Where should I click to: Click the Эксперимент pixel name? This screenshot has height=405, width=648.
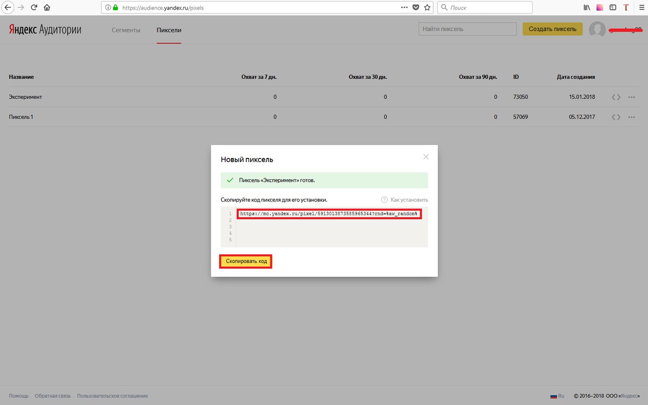pyautogui.click(x=25, y=97)
